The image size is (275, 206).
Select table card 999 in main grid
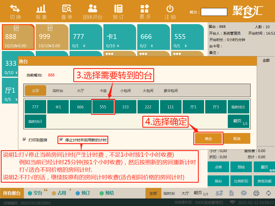click(52, 37)
